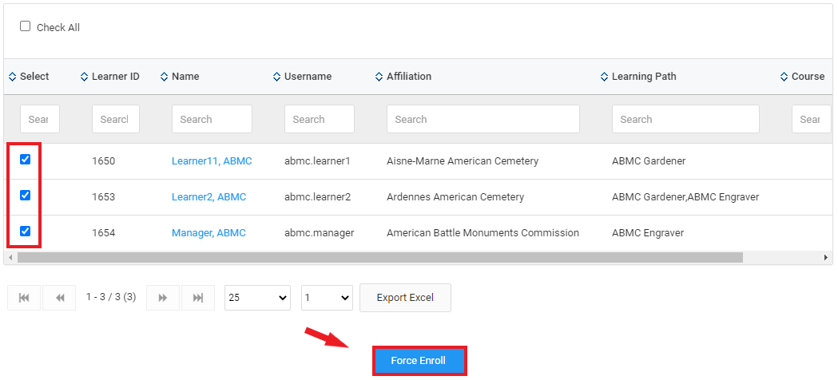Uncheck the checkbox for learner 1654
The image size is (838, 380).
click(26, 232)
